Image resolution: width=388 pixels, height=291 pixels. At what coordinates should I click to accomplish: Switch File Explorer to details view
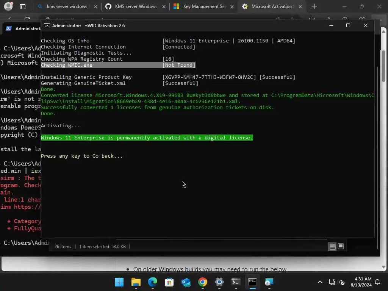tap(332, 246)
